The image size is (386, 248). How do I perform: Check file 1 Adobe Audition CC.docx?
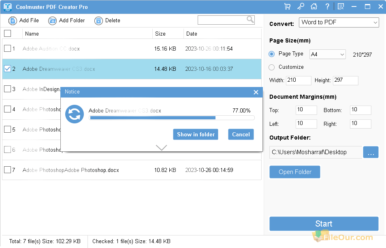point(8,49)
